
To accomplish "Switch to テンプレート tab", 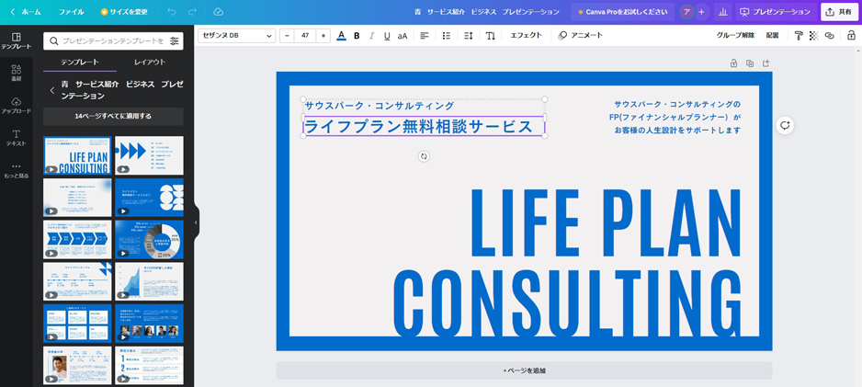I will [x=80, y=63].
